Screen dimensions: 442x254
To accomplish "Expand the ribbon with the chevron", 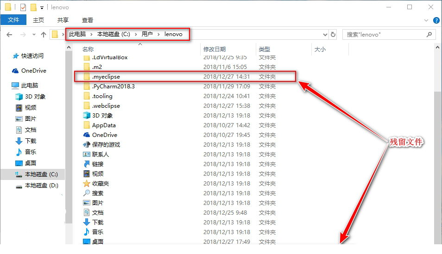I will pos(426,20).
